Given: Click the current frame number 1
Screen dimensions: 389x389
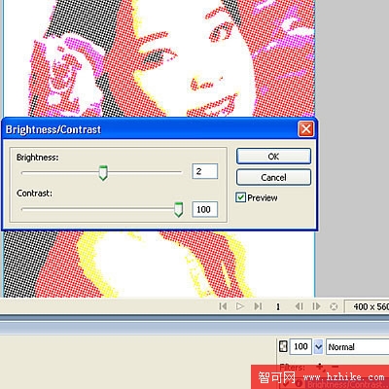Looking at the screenshot, I should (x=278, y=306).
